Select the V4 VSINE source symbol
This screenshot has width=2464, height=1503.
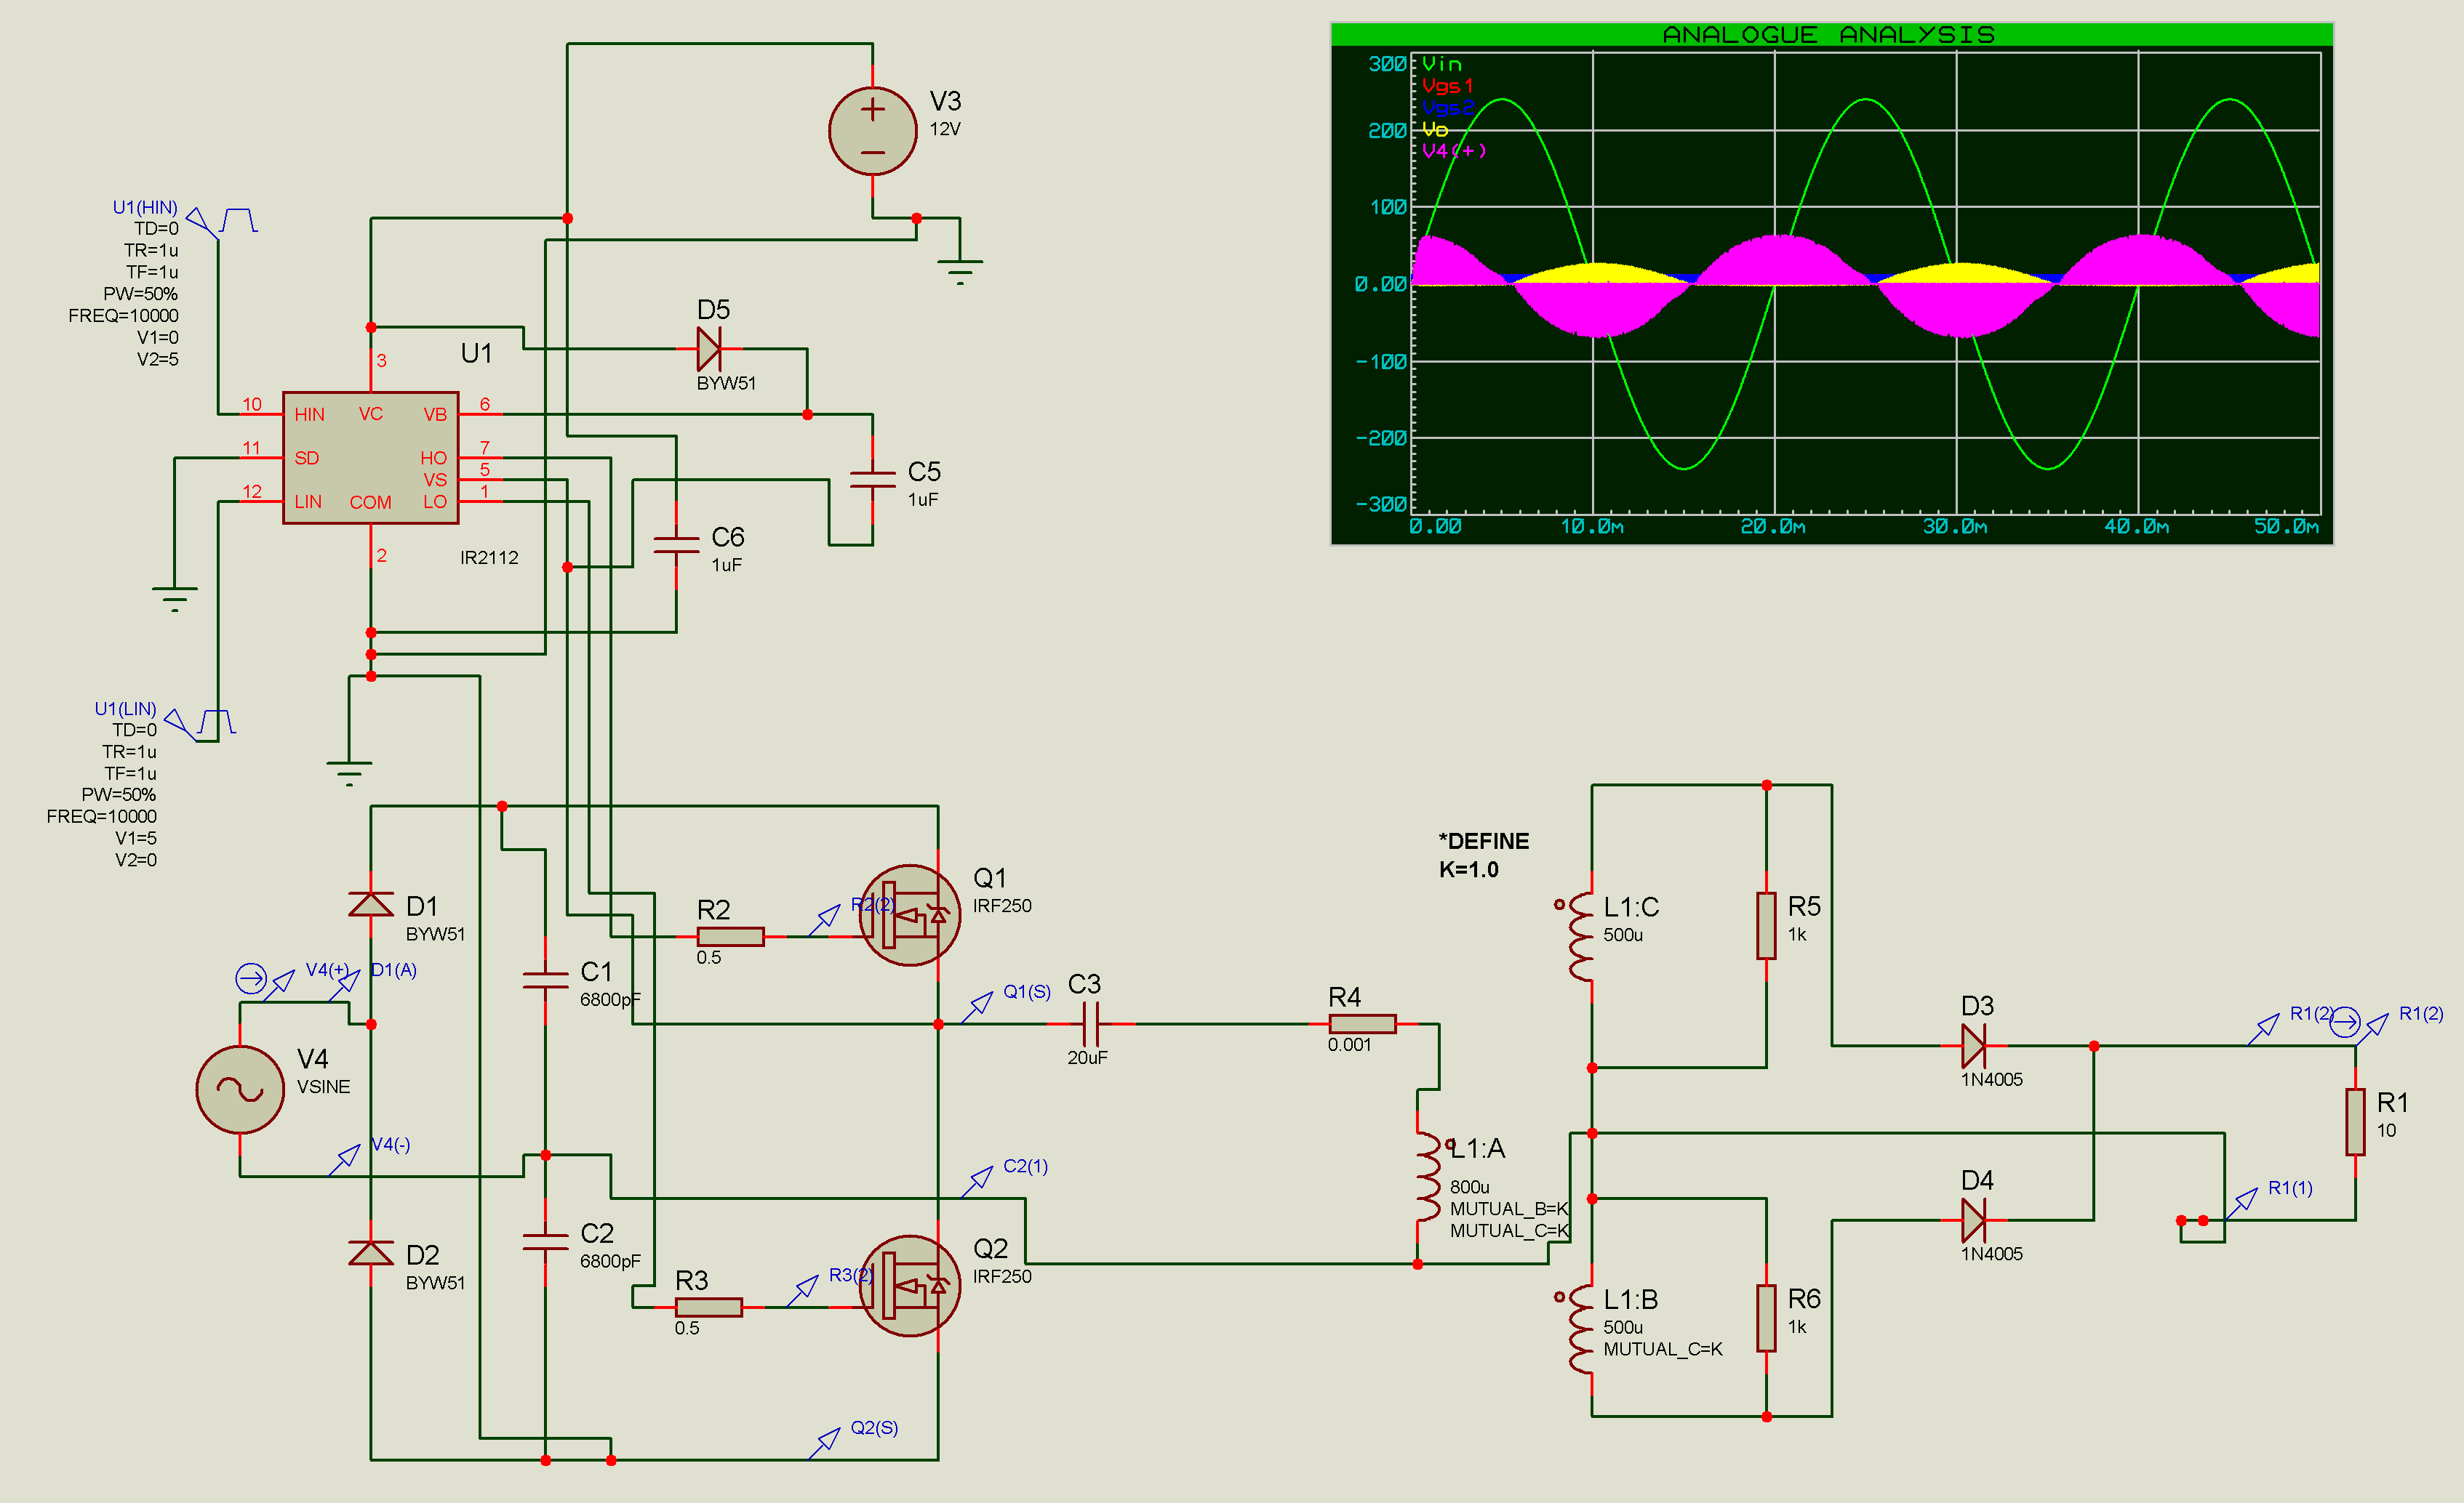tap(240, 1089)
